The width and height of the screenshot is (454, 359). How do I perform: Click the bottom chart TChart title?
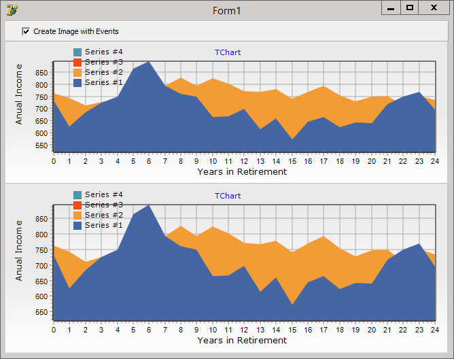228,196
